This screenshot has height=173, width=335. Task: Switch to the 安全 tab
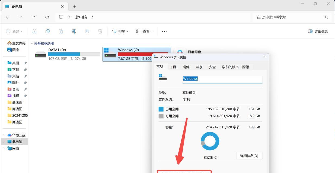212,67
